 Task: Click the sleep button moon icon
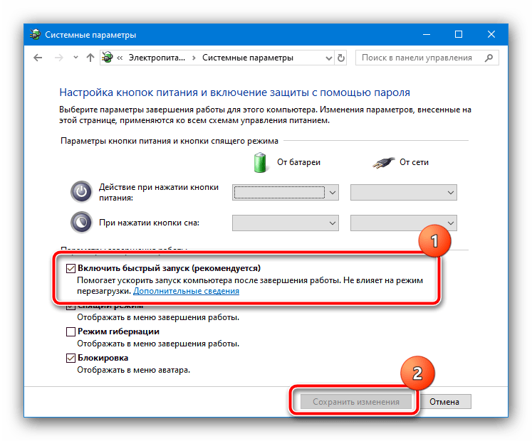point(81,223)
